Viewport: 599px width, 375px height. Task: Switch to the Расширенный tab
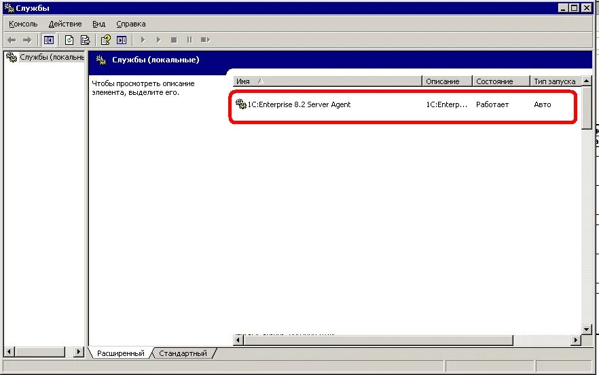121,353
